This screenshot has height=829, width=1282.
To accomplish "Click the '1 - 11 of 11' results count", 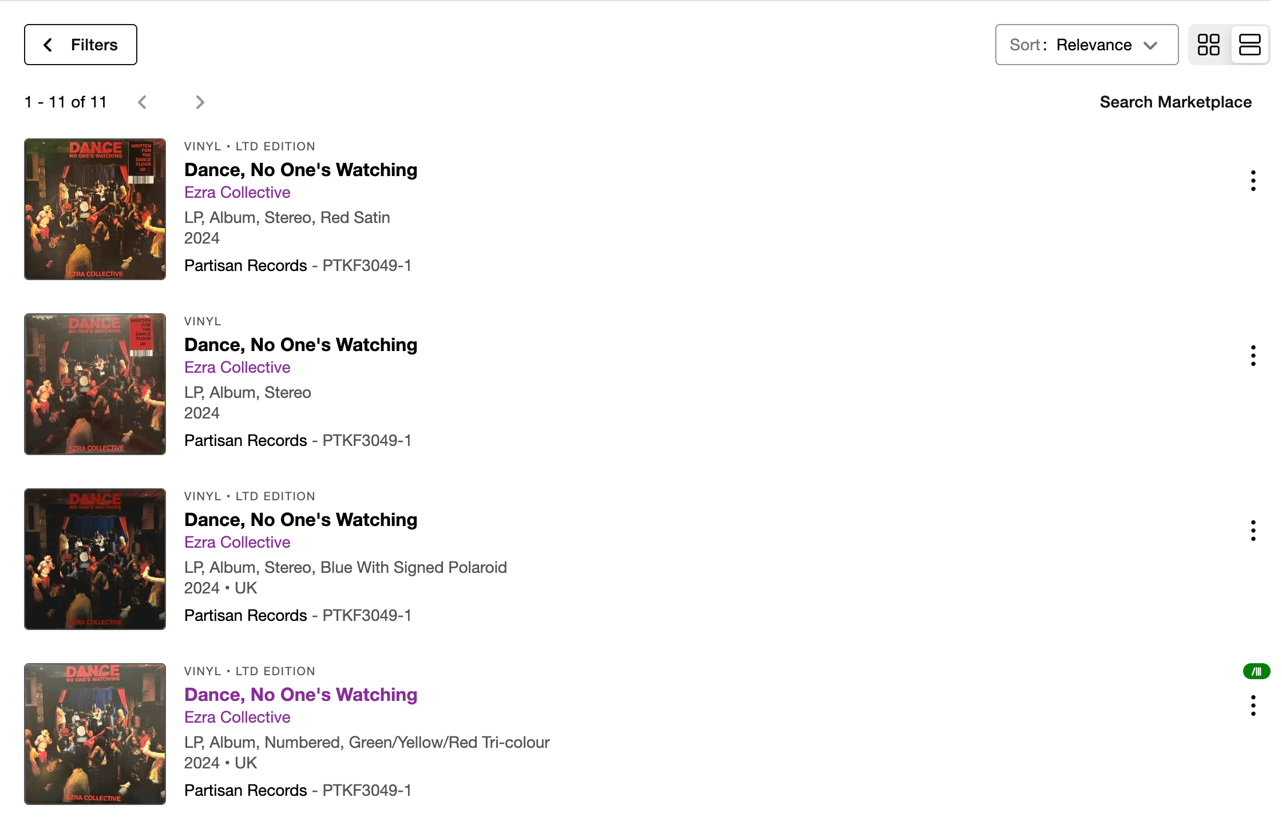I will [66, 102].
